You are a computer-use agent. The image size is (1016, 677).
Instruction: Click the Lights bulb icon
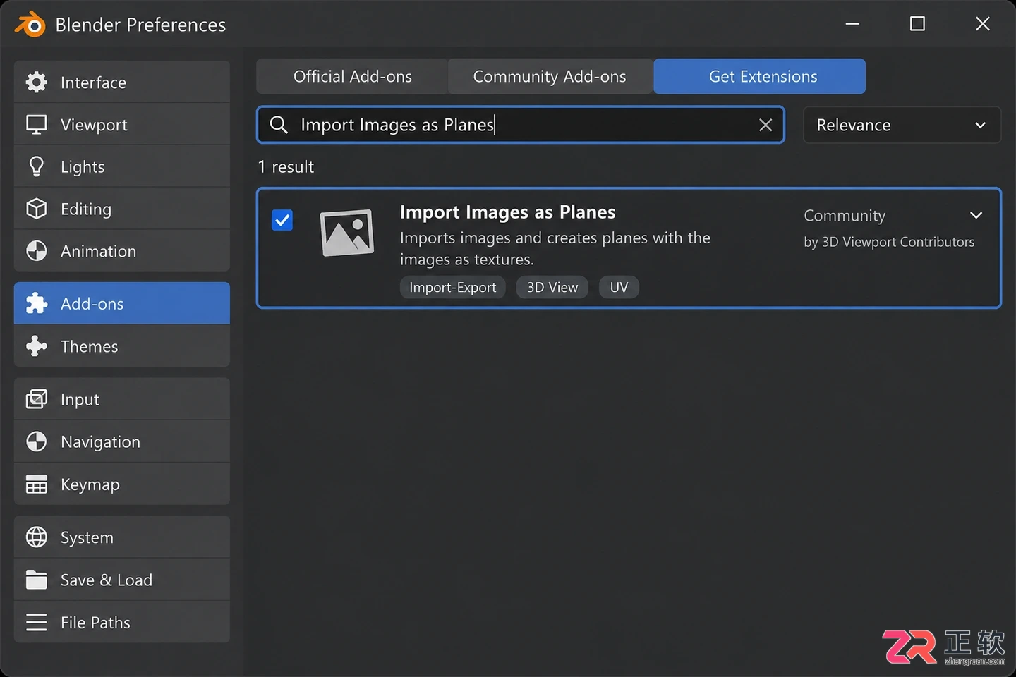(x=36, y=166)
